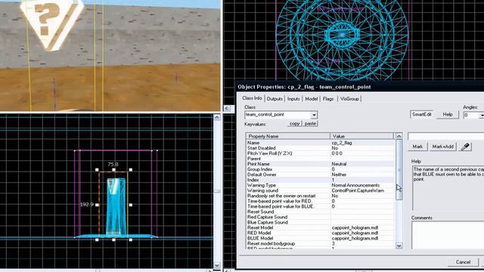The width and height of the screenshot is (484, 272).
Task: Open the Class dropdown arrow
Action: pos(314,115)
